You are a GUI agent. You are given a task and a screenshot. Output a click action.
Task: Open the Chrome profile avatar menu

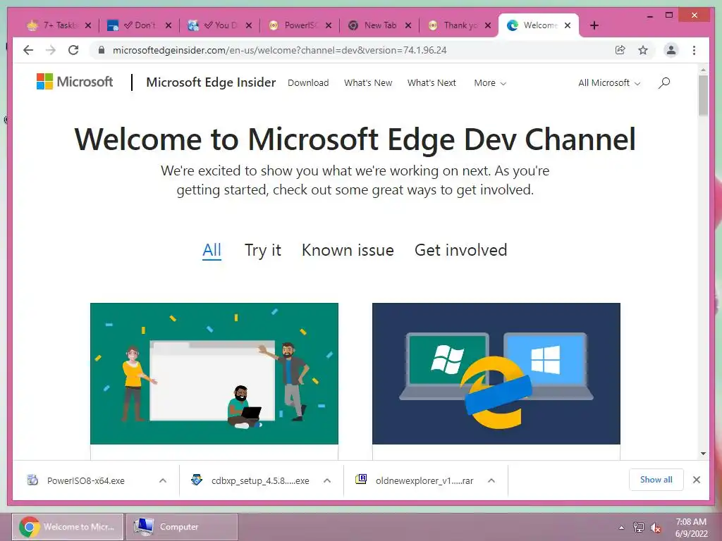tap(671, 50)
